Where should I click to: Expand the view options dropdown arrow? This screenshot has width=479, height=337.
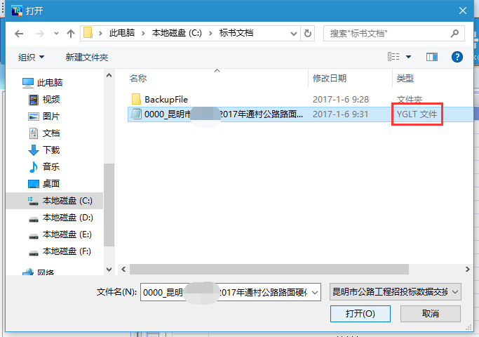coord(408,57)
